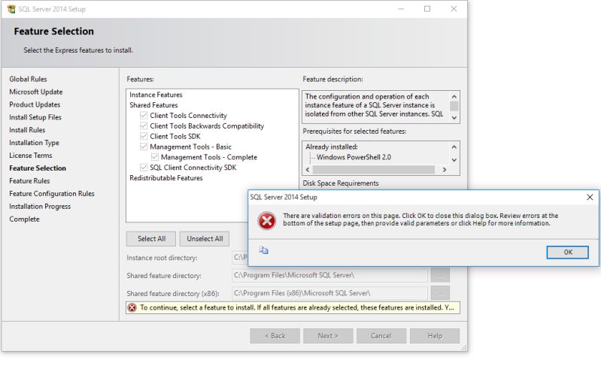Click the SQL Server Setup title bar icon

pos(11,9)
